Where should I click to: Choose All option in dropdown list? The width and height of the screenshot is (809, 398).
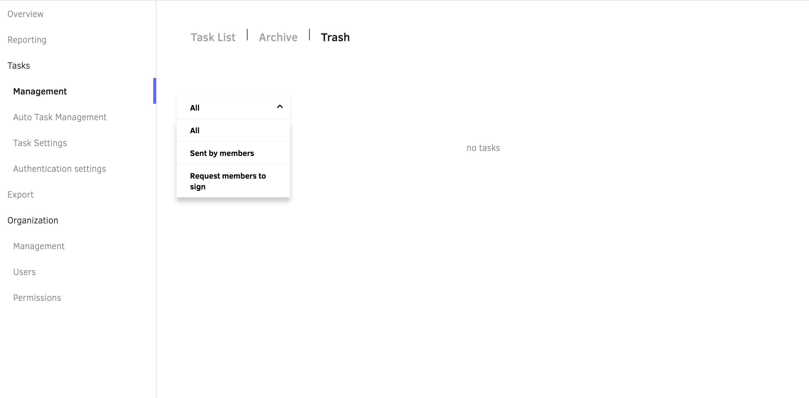[x=233, y=130]
